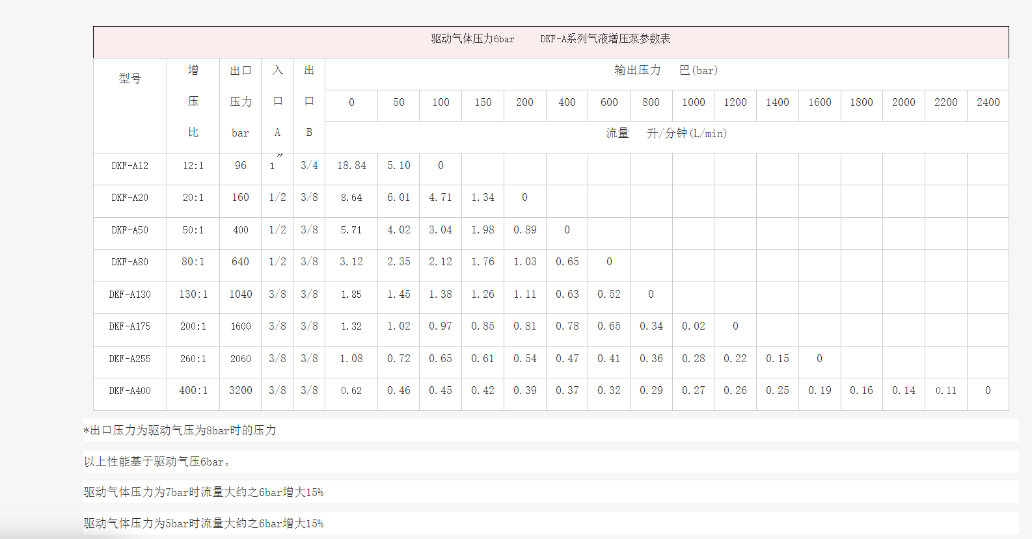Select the 12:1 boost ratio cell
1032x539 pixels.
[193, 166]
